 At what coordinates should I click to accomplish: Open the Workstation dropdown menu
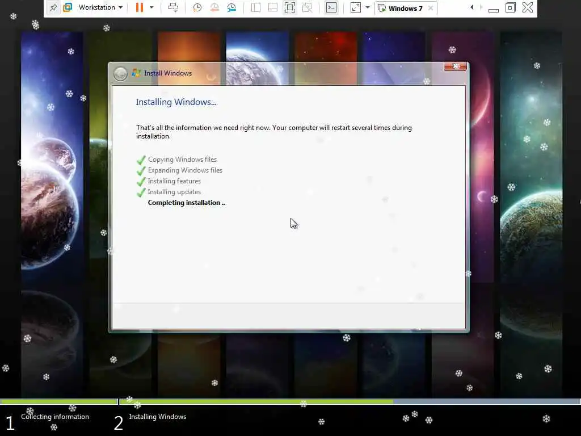tap(100, 7)
